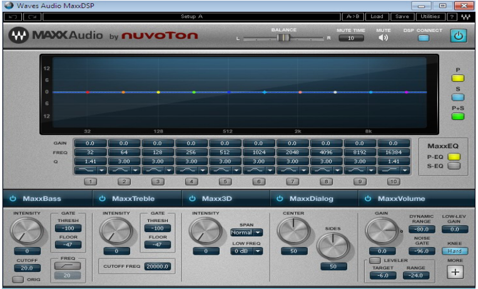Select the yellow P view button

tap(457, 78)
